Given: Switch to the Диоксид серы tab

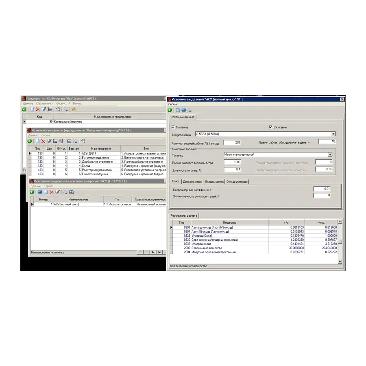Looking at the screenshot, I should tap(193, 182).
